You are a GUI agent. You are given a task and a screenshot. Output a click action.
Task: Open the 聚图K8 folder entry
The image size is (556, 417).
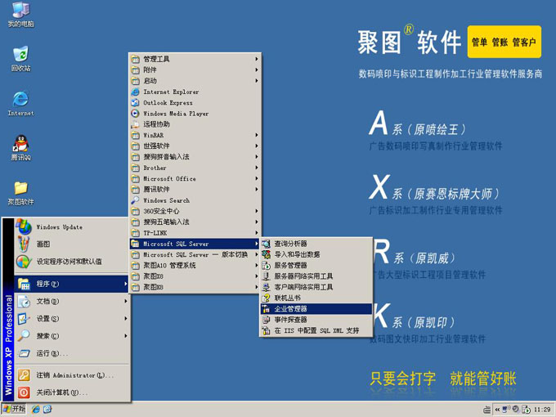[195, 287]
